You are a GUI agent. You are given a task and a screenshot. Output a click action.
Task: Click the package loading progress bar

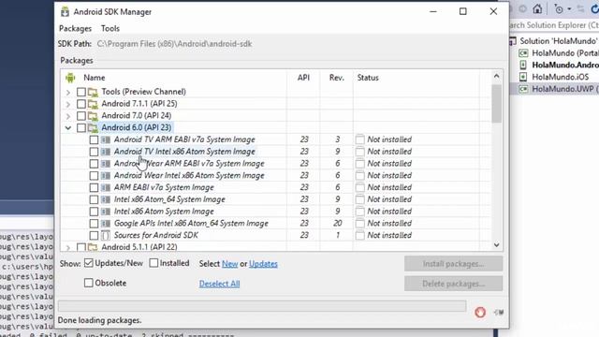[262, 306]
